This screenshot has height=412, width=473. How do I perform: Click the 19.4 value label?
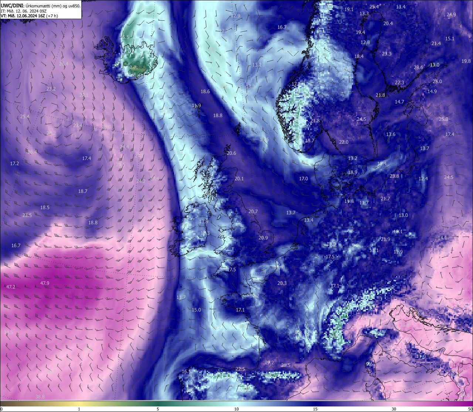pos(360,33)
